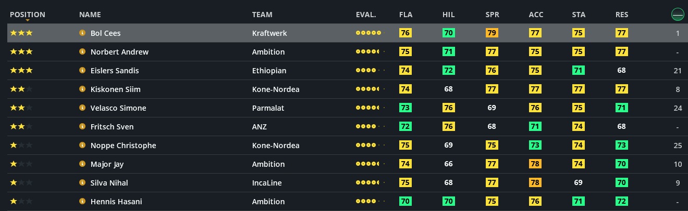Click the SPR column header

click(x=492, y=15)
